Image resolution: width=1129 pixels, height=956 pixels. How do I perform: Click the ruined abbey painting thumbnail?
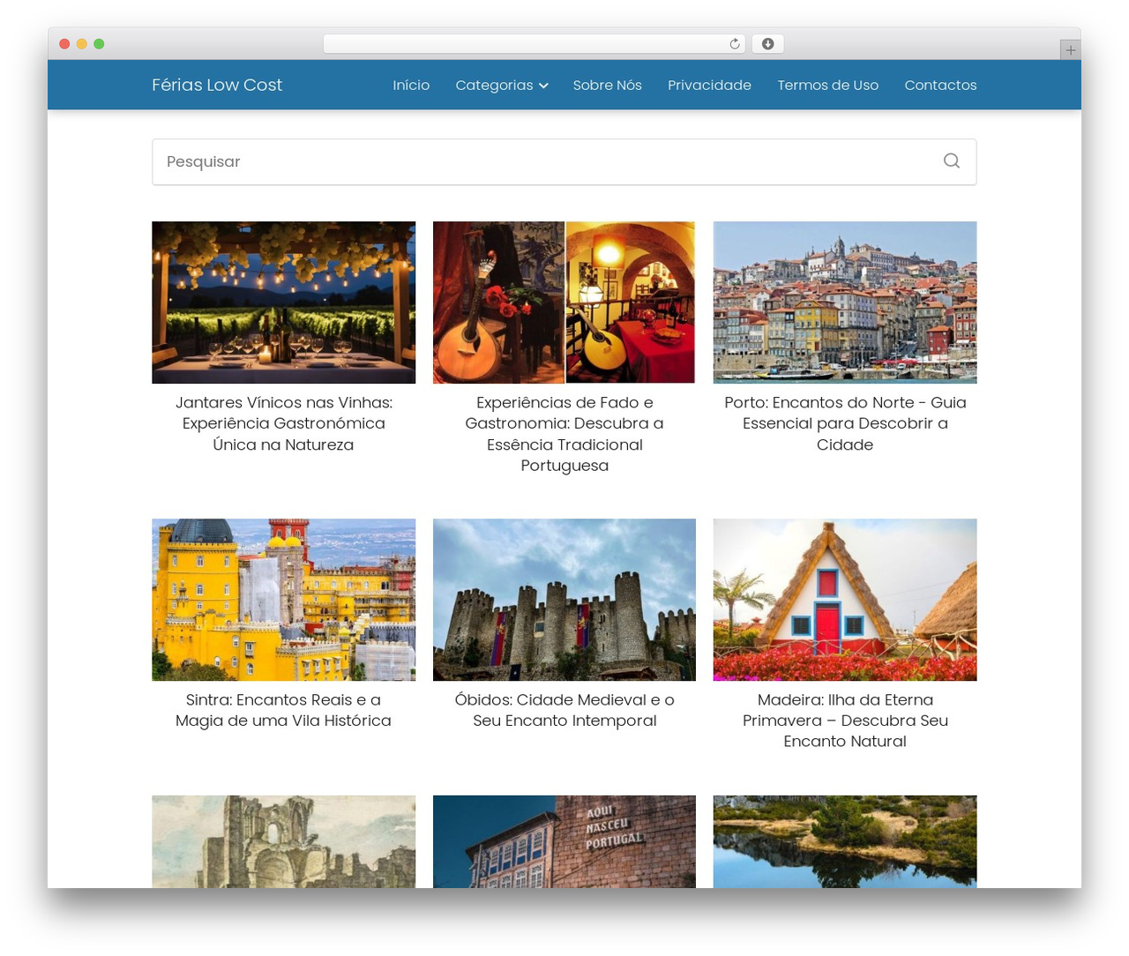[x=283, y=841]
